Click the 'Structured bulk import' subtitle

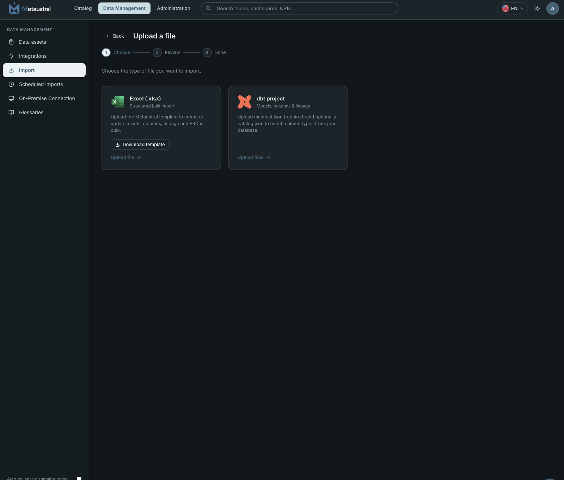pos(152,106)
